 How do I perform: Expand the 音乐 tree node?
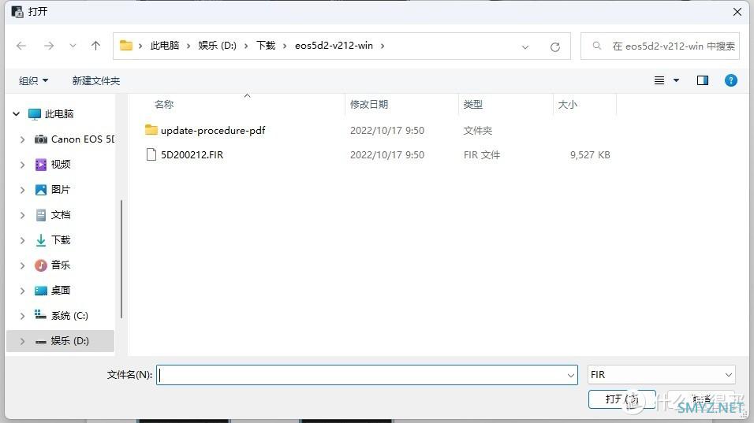coord(22,265)
